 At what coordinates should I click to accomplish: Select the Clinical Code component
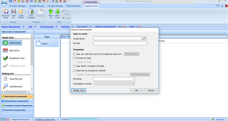[12, 43]
